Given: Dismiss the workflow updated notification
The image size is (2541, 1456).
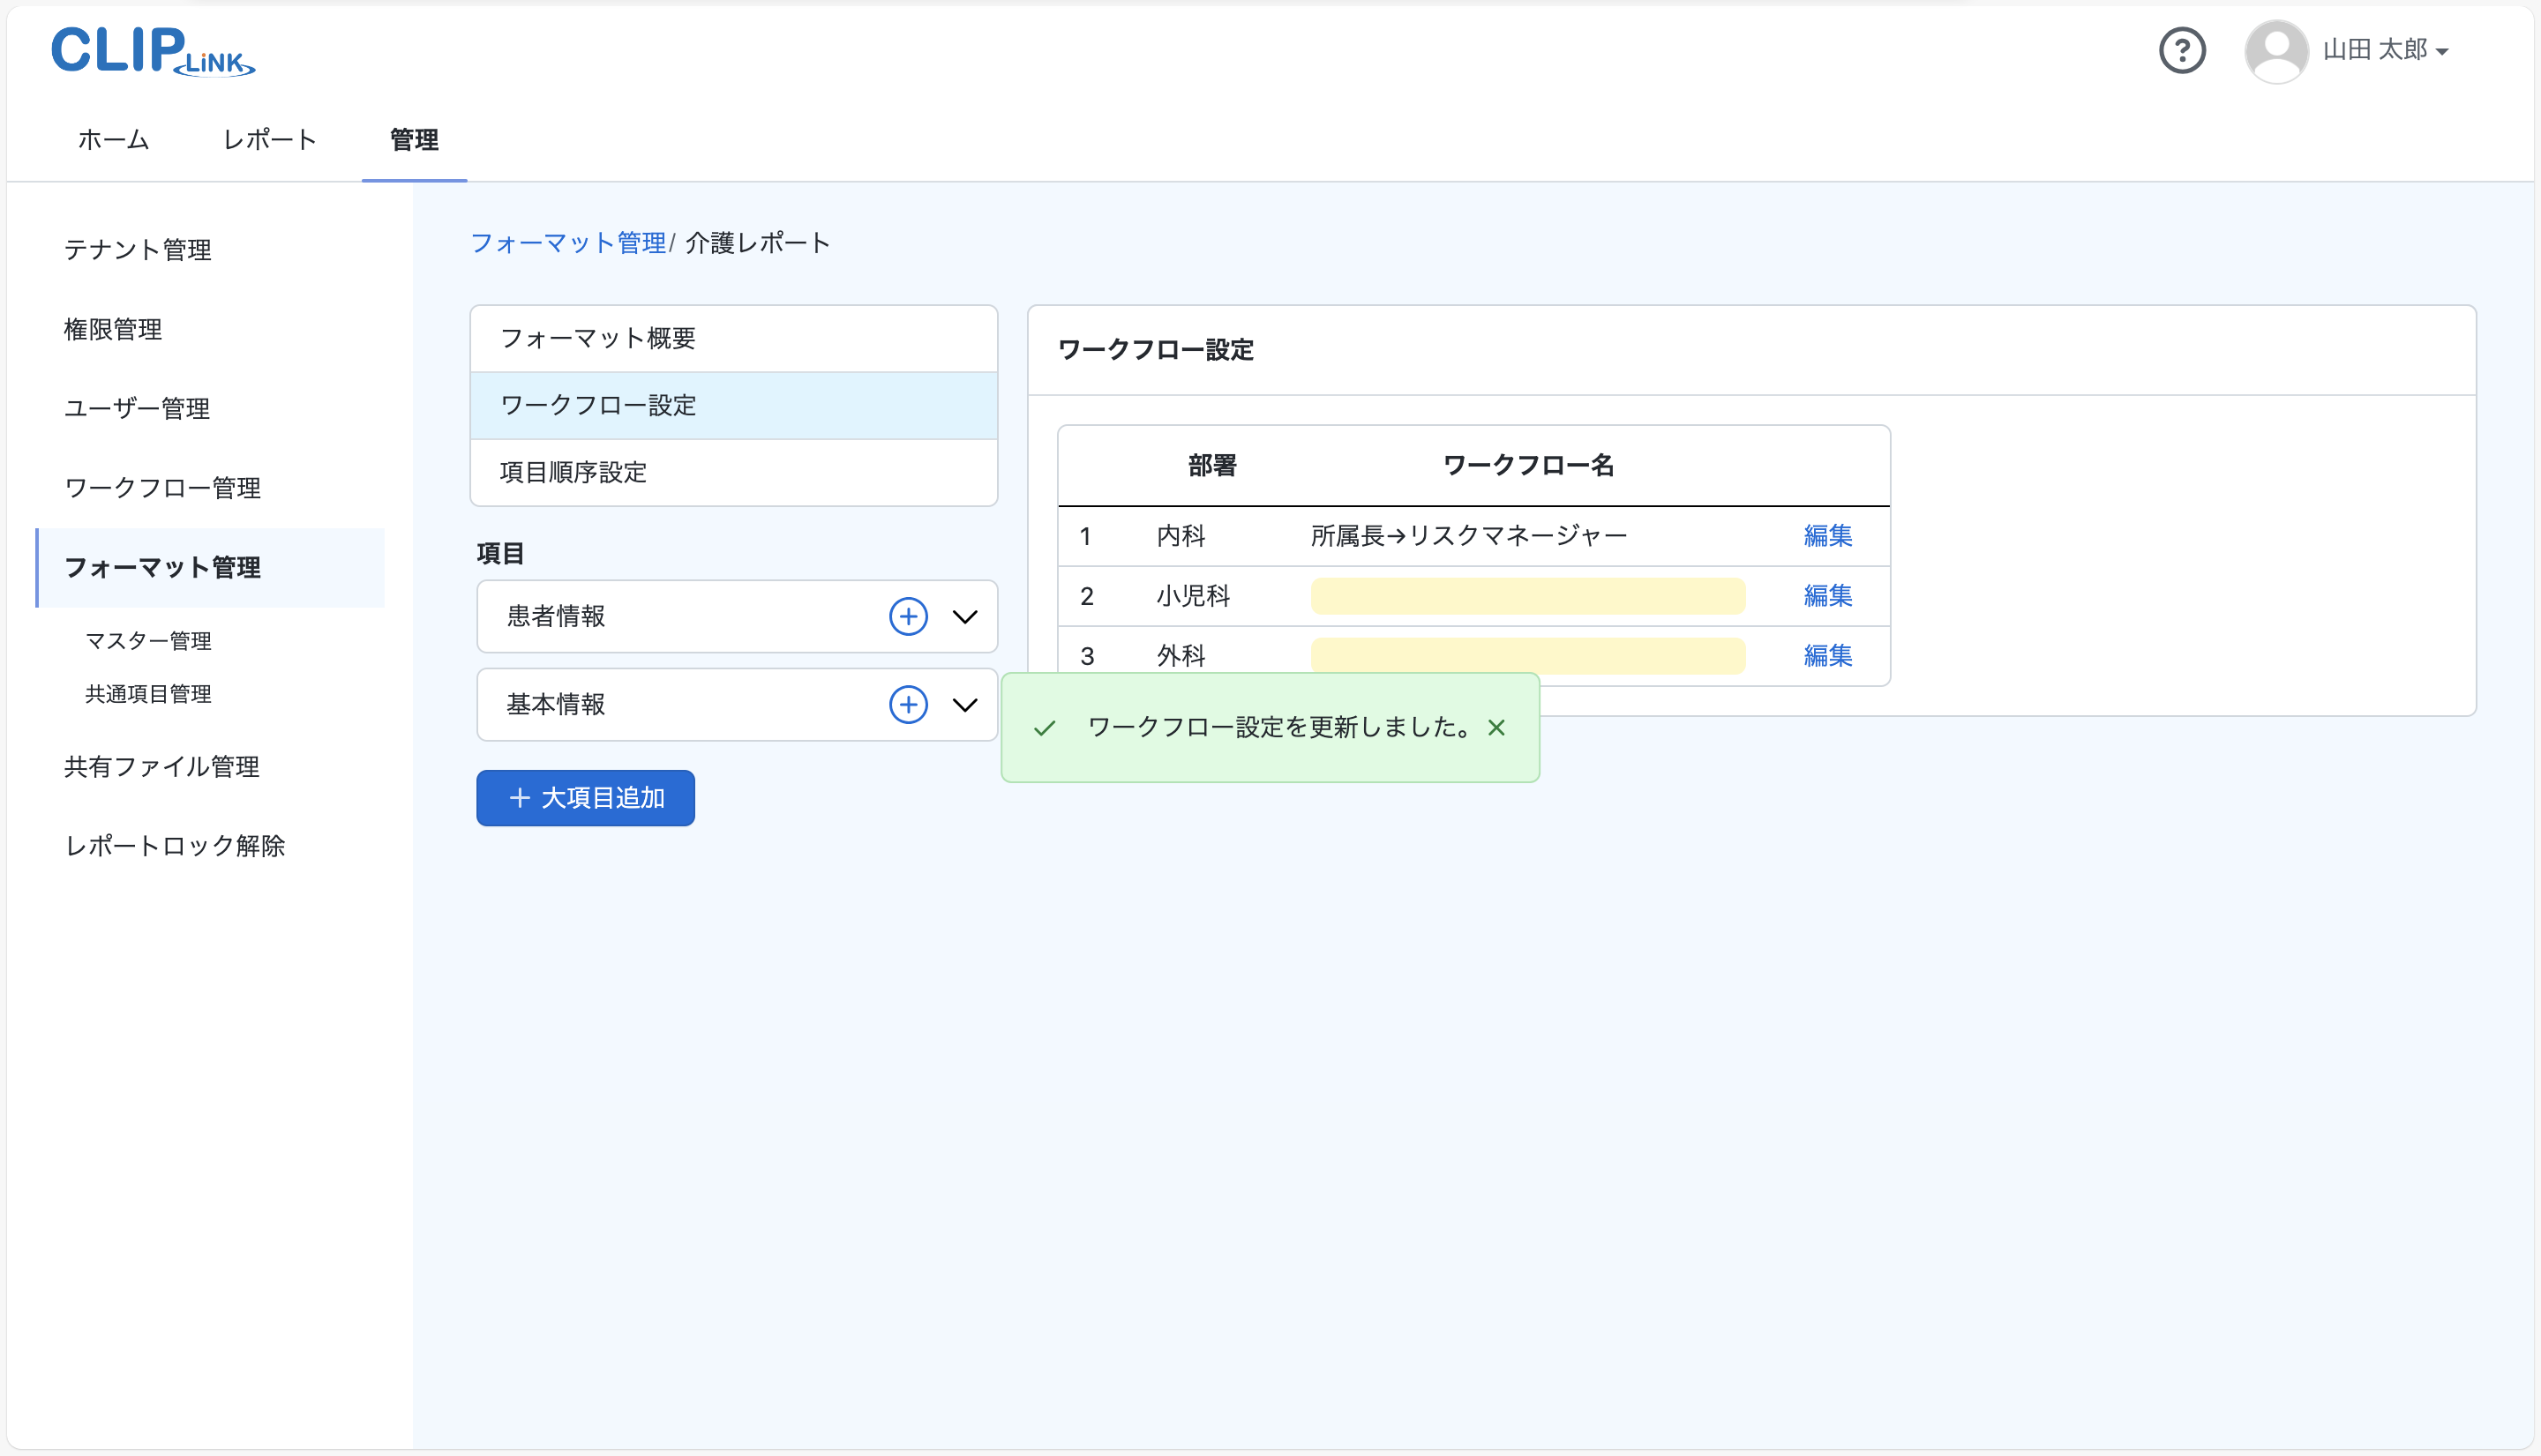Looking at the screenshot, I should tap(1495, 728).
